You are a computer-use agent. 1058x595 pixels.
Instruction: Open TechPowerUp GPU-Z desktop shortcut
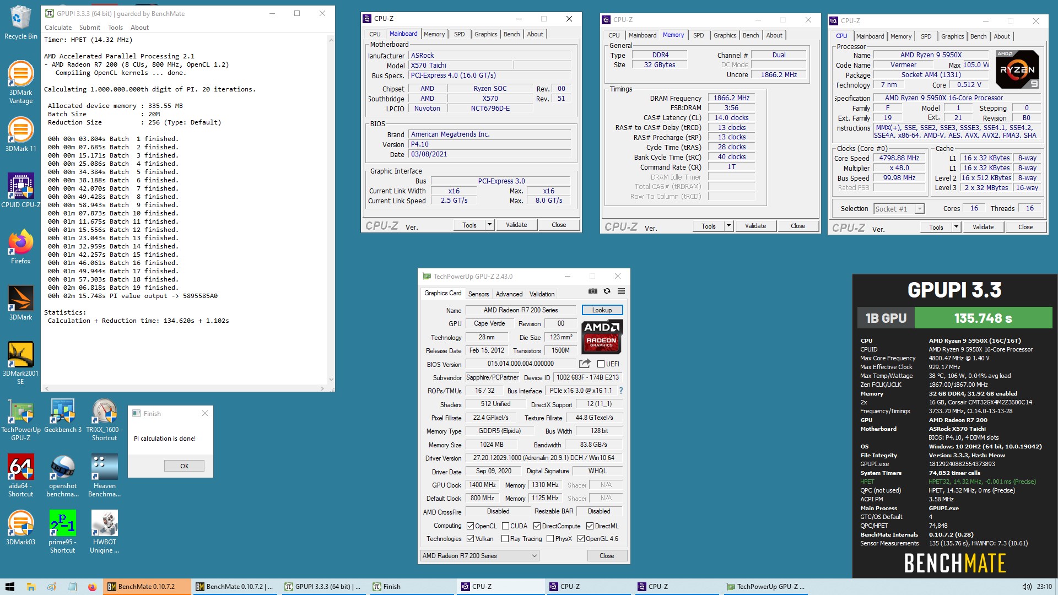[x=20, y=420]
